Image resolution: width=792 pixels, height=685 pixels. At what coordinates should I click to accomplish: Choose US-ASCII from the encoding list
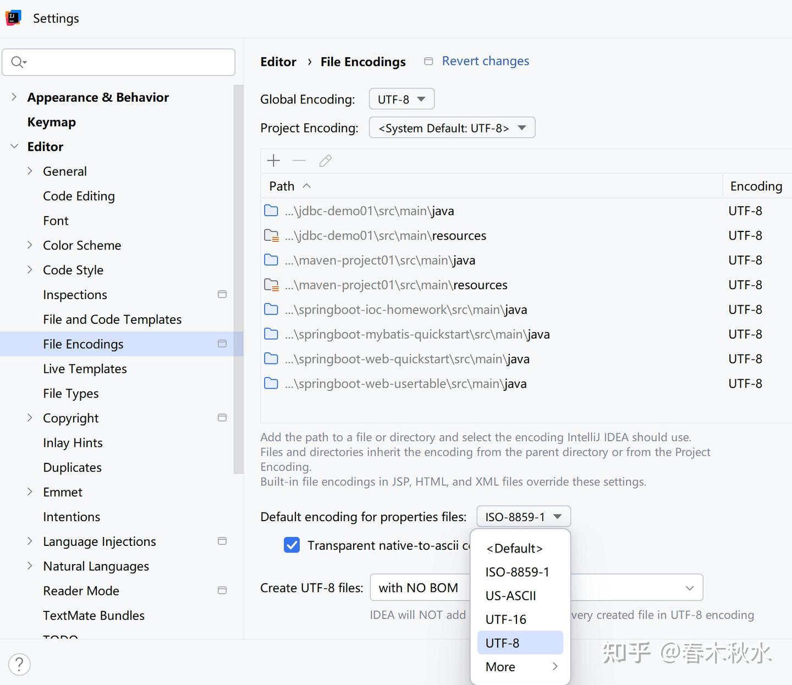click(520, 595)
